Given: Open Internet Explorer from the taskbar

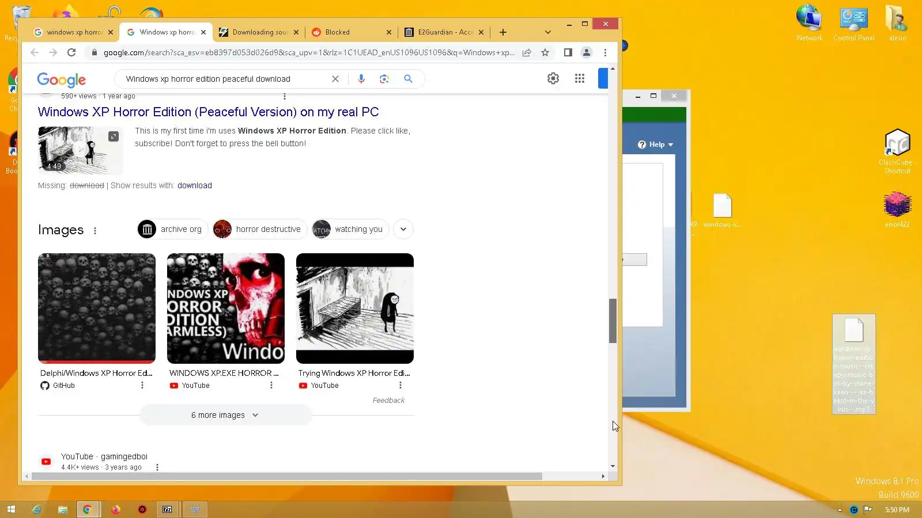Looking at the screenshot, I should (36, 509).
